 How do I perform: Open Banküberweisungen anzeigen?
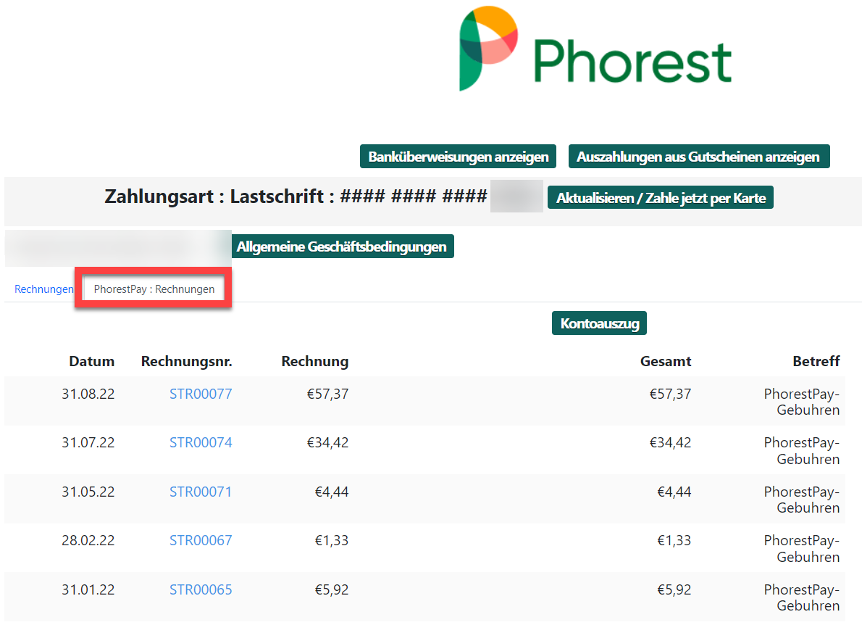click(x=458, y=157)
